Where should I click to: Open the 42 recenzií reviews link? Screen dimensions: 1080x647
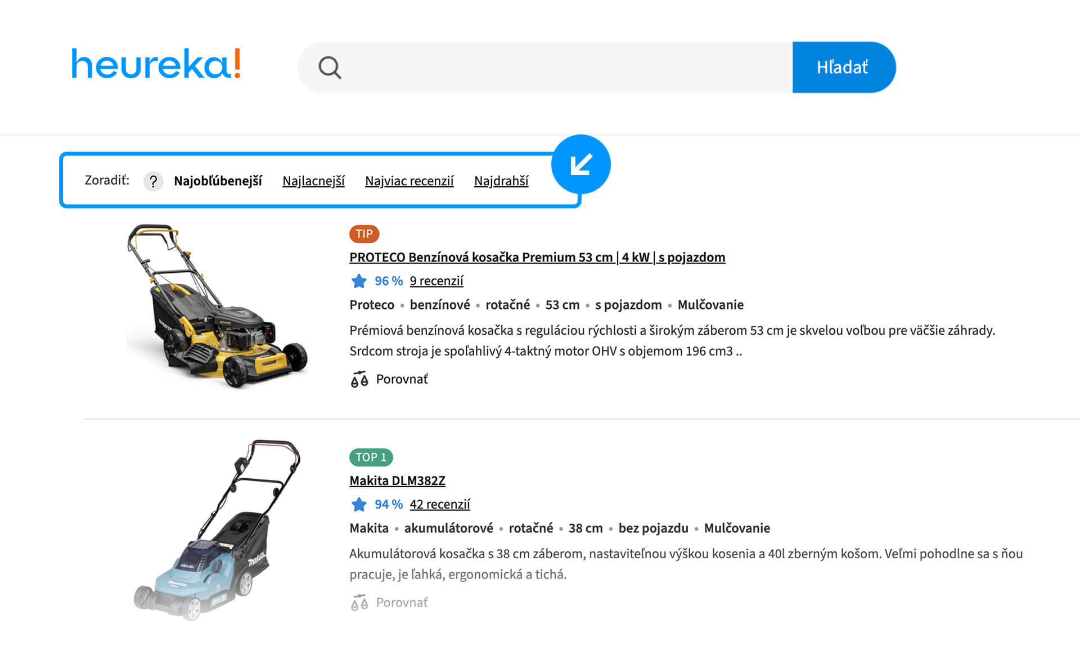tap(439, 504)
